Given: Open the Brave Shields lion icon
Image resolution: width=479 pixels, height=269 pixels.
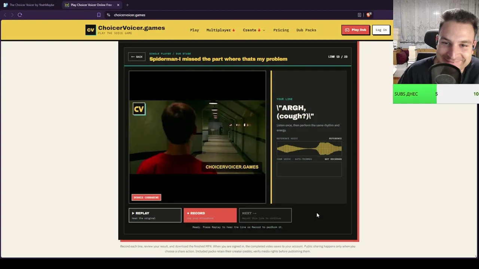Looking at the screenshot, I should [369, 15].
